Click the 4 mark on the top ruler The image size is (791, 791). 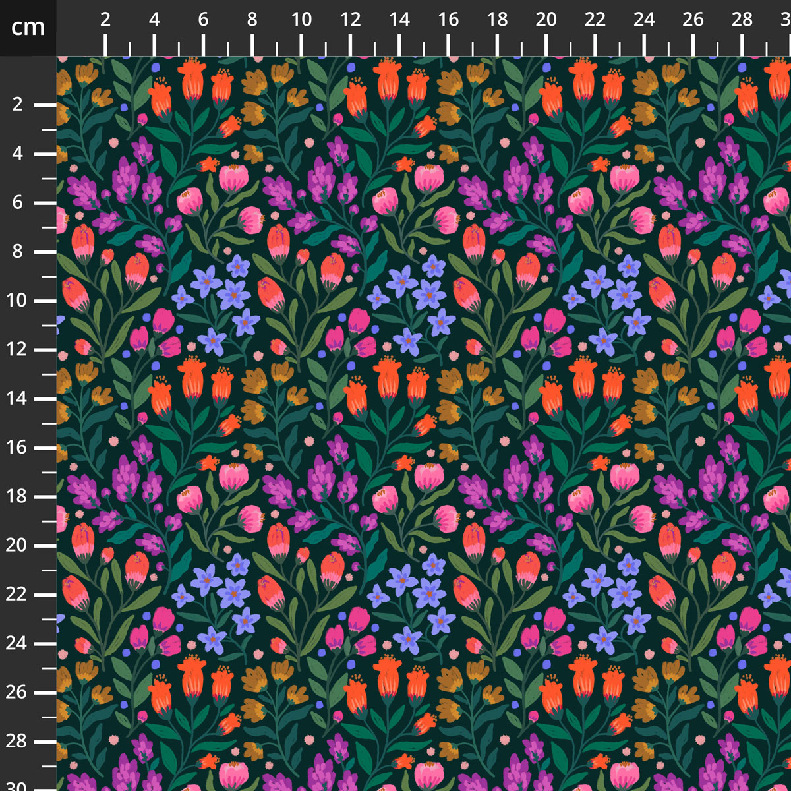tap(154, 20)
